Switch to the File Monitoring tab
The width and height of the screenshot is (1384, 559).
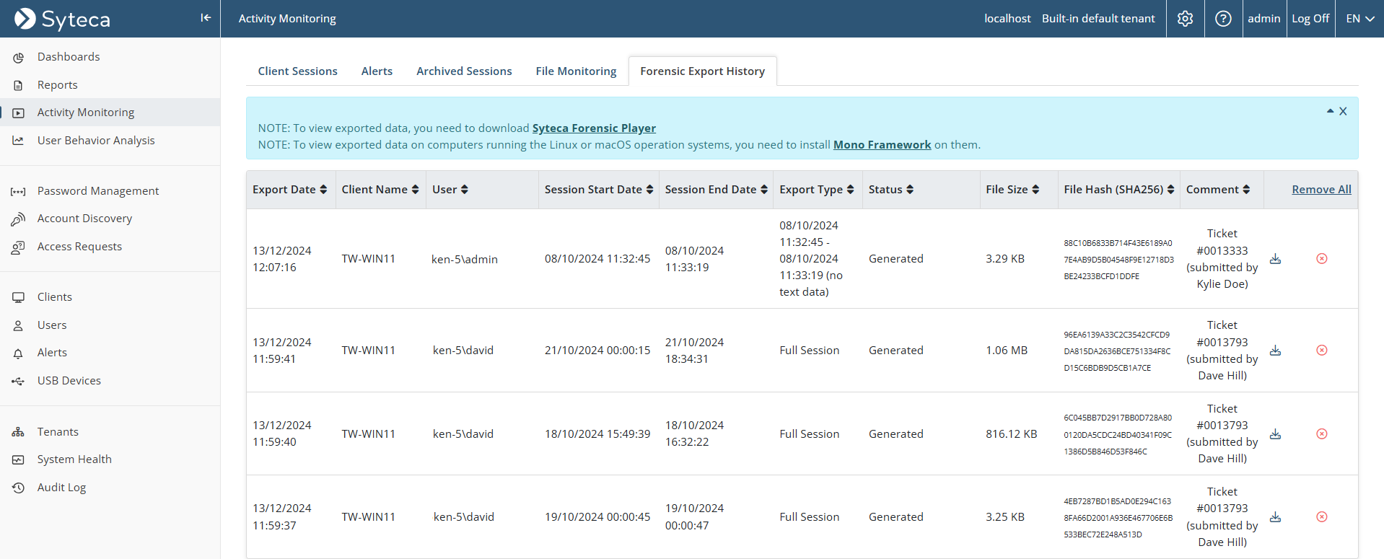[x=576, y=71]
